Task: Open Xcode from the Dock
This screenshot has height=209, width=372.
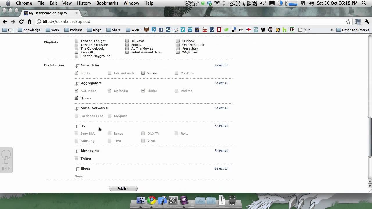Action: pos(162,200)
